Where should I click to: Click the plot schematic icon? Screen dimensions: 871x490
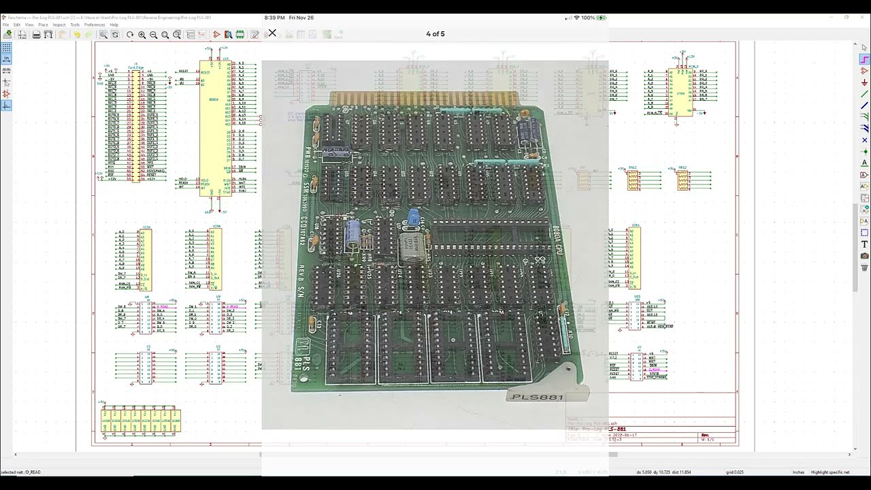click(x=48, y=34)
